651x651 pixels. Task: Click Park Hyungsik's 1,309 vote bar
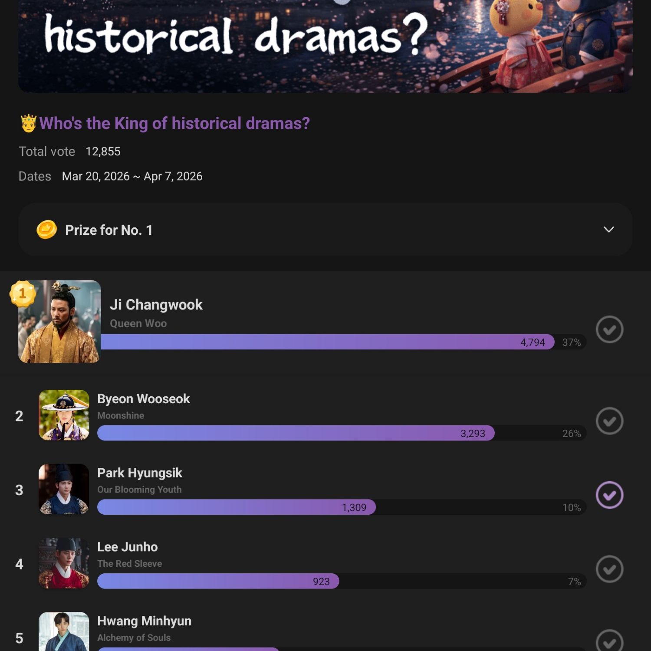tap(236, 507)
